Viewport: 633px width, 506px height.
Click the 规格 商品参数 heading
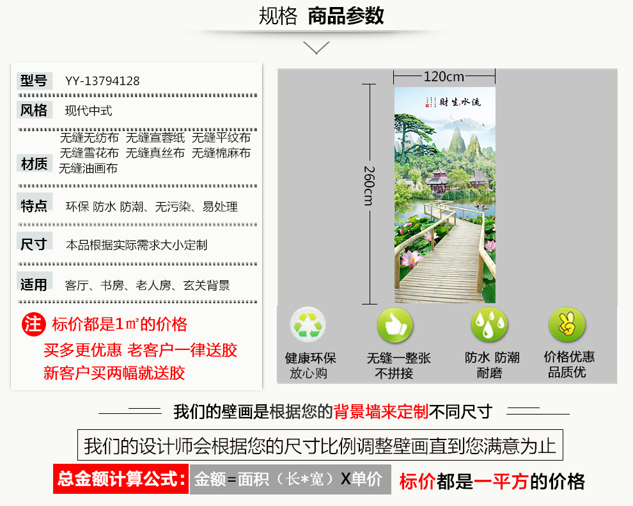[x=321, y=17]
